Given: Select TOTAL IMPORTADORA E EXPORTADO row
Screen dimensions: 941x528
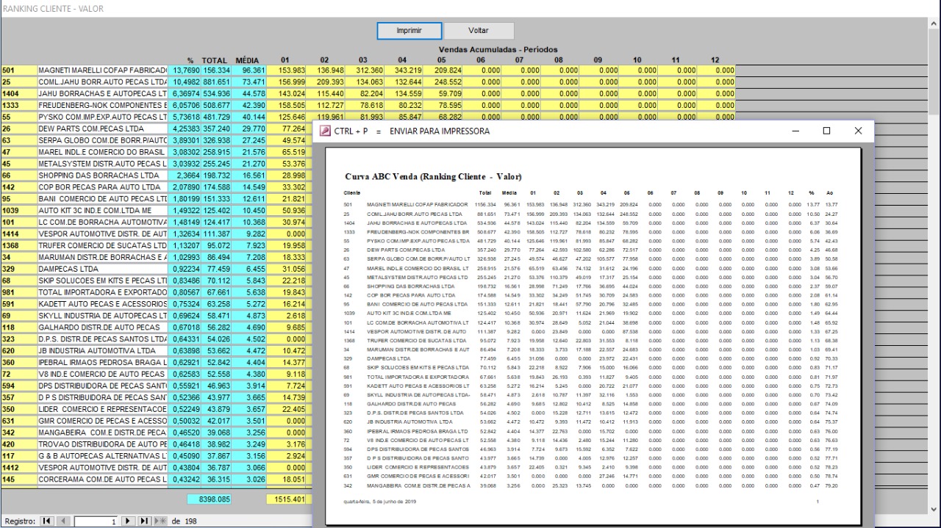Looking at the screenshot, I should point(103,292).
